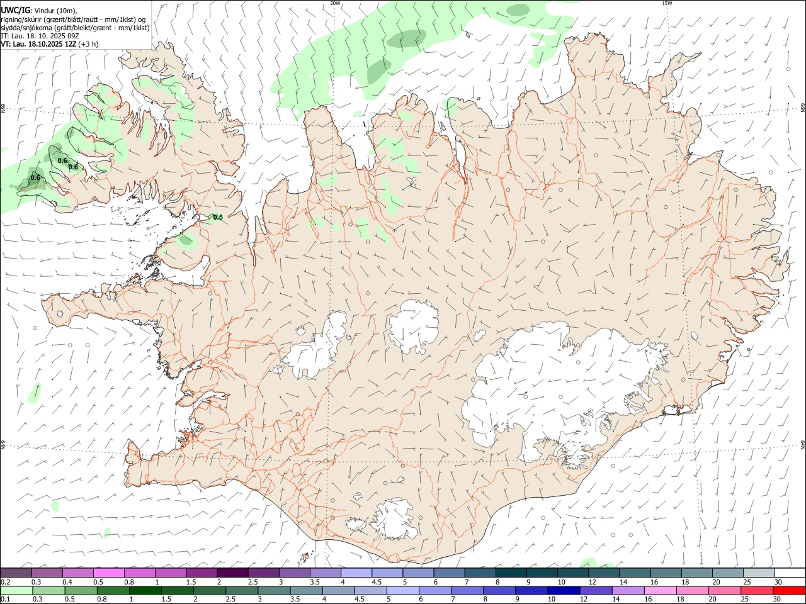The width and height of the screenshot is (806, 604).
Task: Click the upper legend swatch between 5 and 6
Action: pyautogui.click(x=417, y=573)
